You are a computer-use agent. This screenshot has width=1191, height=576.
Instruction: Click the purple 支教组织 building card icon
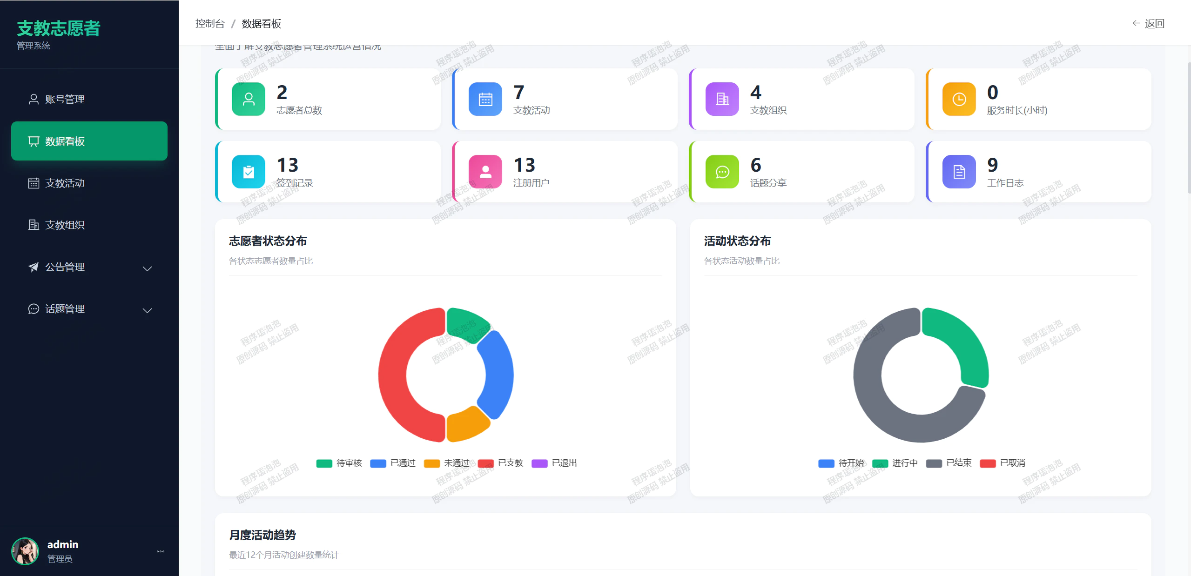point(722,99)
